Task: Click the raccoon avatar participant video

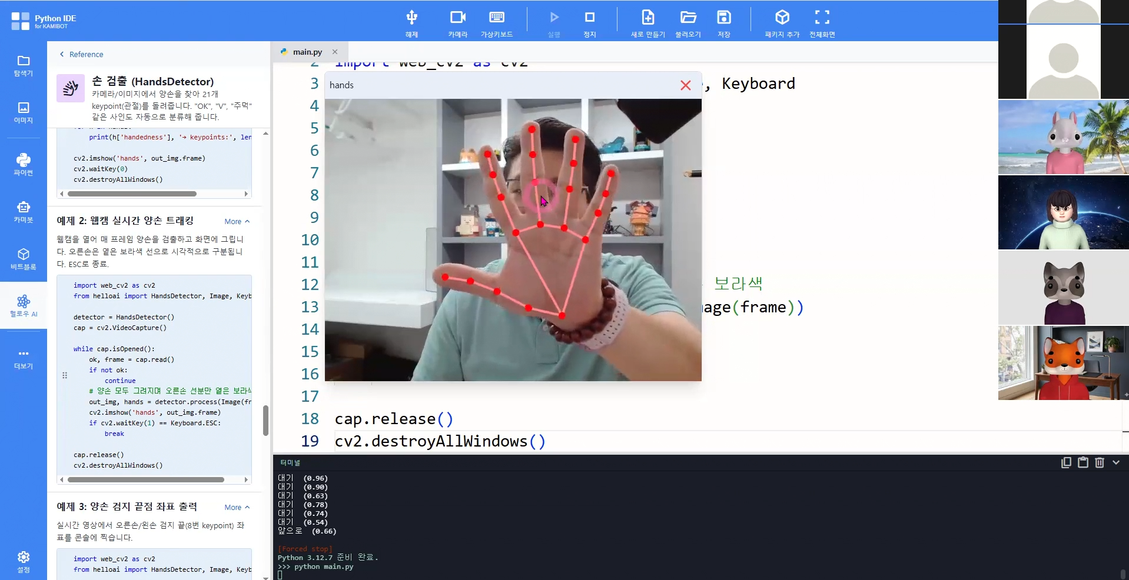Action: pos(1063,288)
